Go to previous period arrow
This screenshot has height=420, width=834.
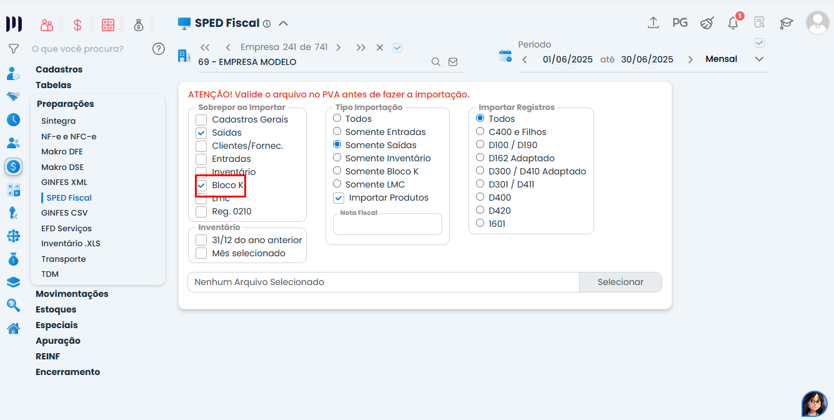click(525, 60)
